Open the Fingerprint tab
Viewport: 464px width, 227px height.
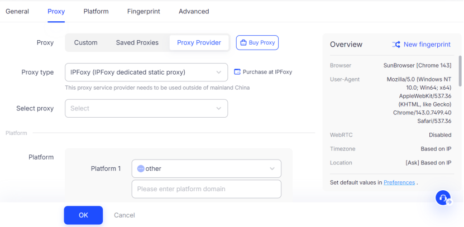coord(143,11)
